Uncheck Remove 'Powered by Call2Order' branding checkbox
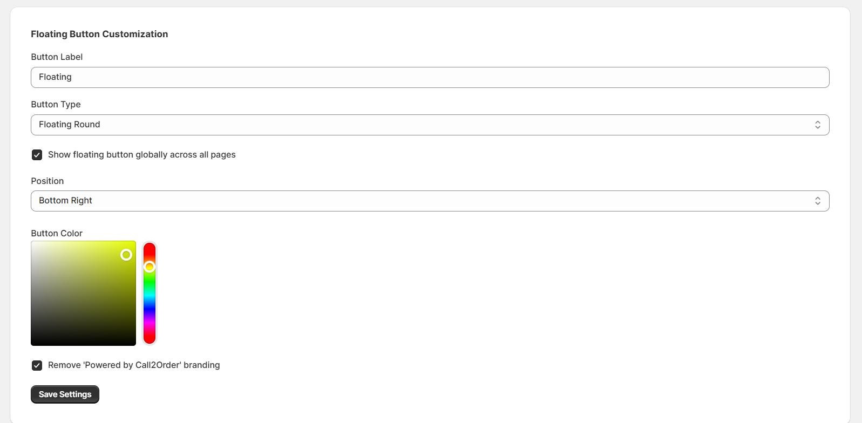This screenshot has width=862, height=423. (37, 365)
